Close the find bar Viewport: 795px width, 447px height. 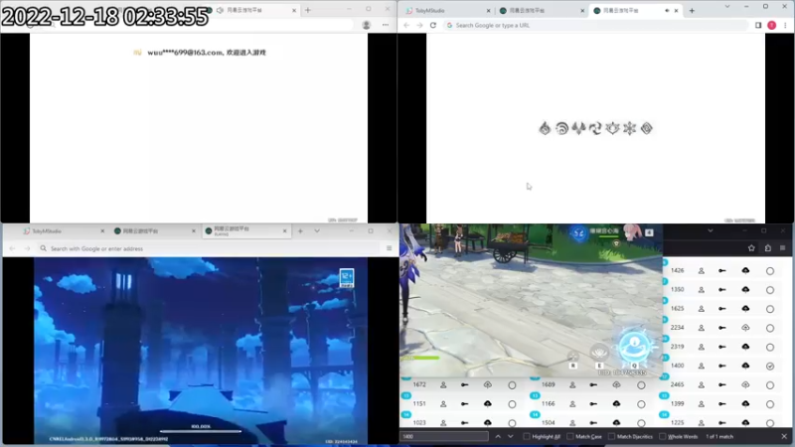[784, 436]
